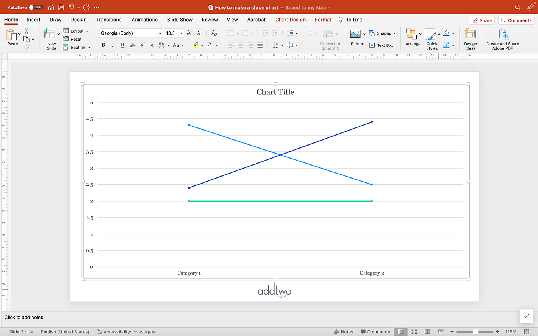Viewport: 538px width, 336px height.
Task: Open the Animations ribbon tab
Action: (x=144, y=20)
